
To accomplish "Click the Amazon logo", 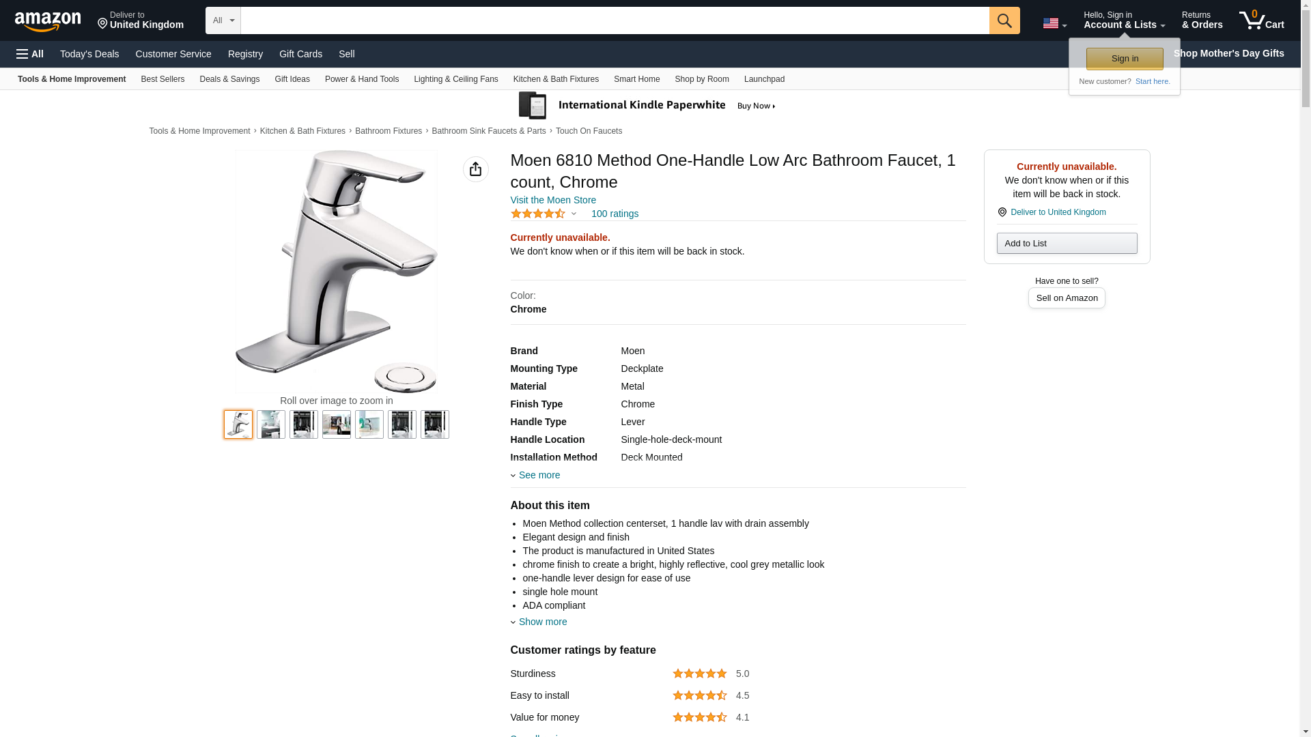I will [x=48, y=21].
